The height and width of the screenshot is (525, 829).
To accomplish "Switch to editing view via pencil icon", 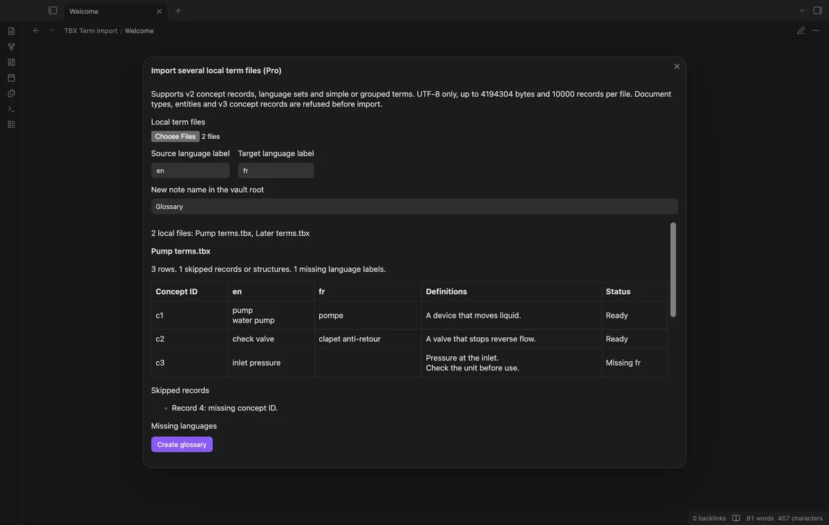I will pyautogui.click(x=801, y=30).
